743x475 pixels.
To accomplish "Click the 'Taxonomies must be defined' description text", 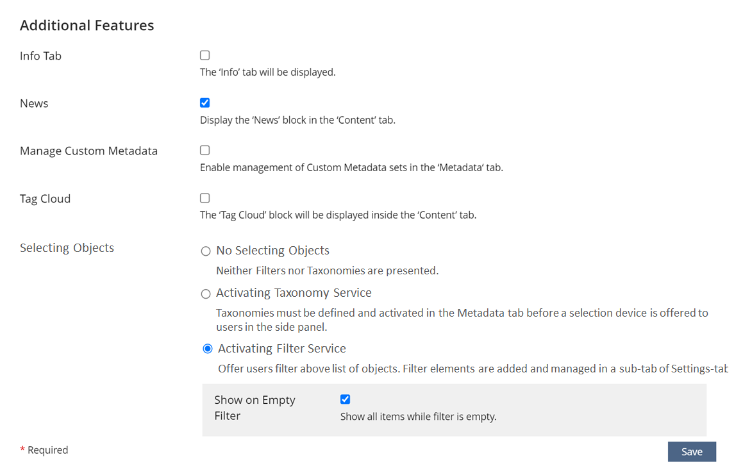I will tap(462, 319).
